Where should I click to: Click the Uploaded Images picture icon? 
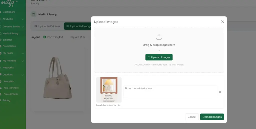coord(67,26)
